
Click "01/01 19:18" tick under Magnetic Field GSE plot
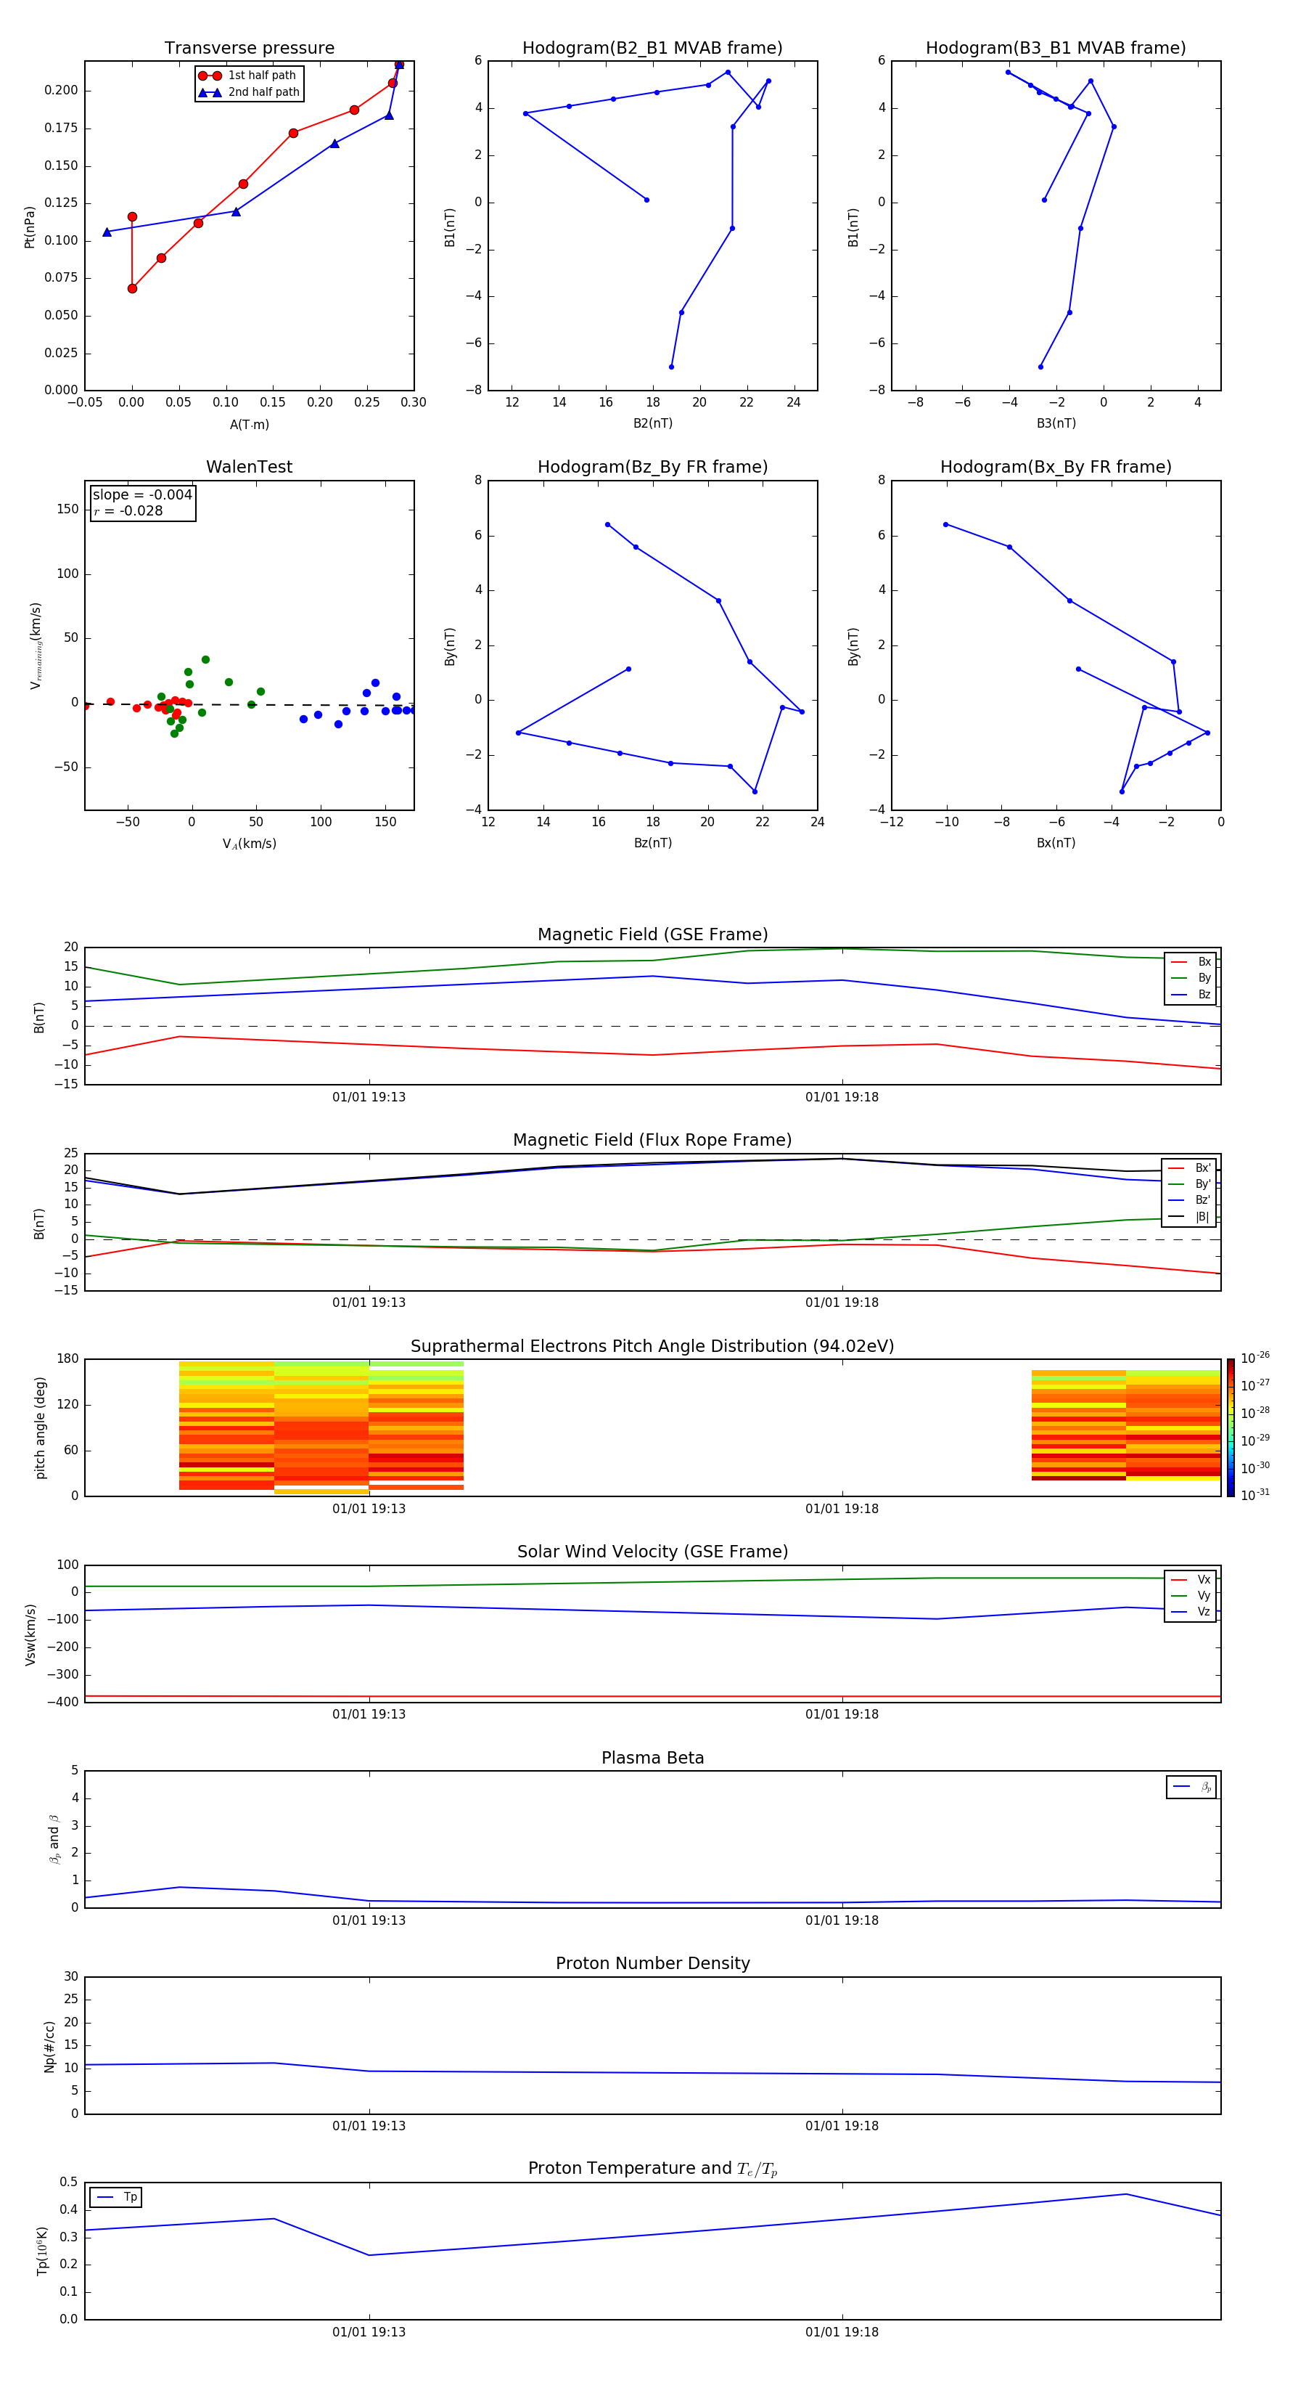tap(842, 1098)
